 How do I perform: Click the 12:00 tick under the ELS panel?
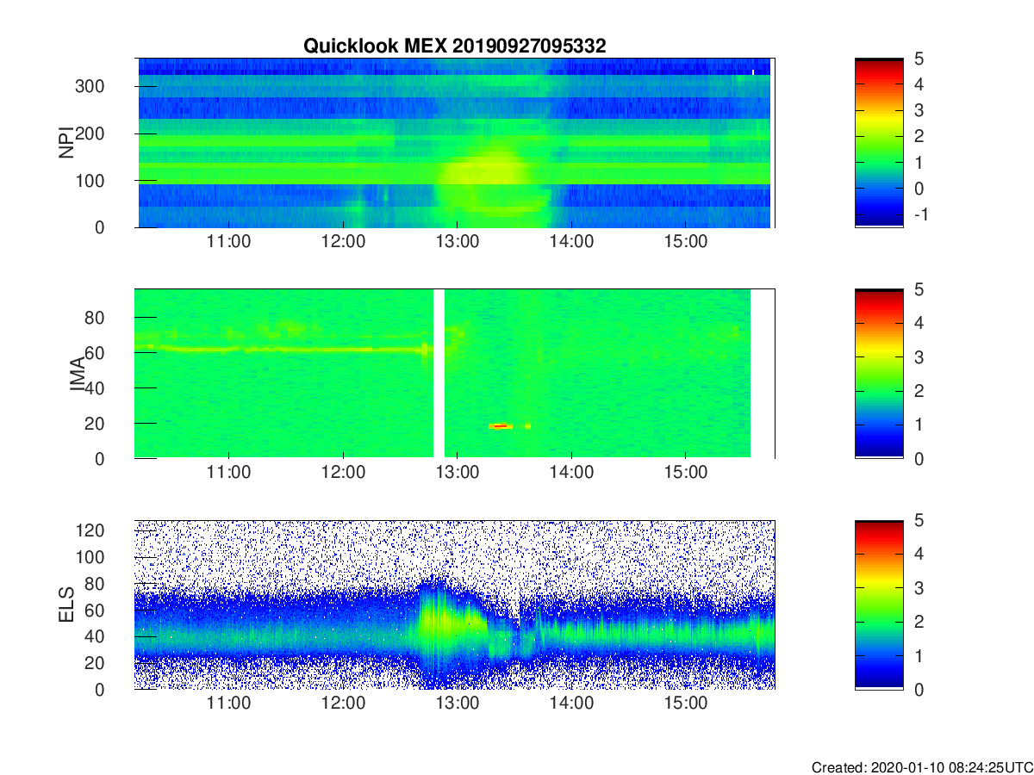point(343,704)
